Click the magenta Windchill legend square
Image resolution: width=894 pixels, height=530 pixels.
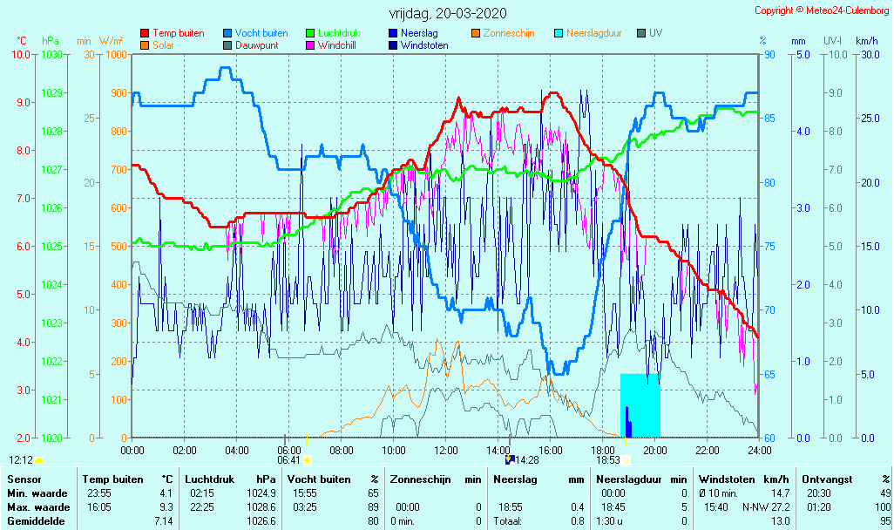310,45
